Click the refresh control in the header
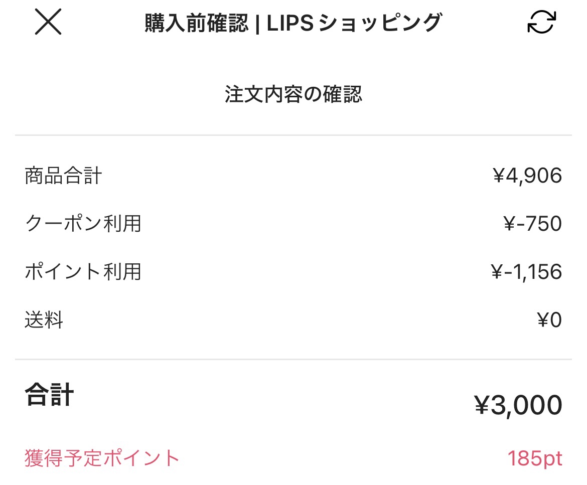Screen dimensions: 587x485 tap(541, 23)
